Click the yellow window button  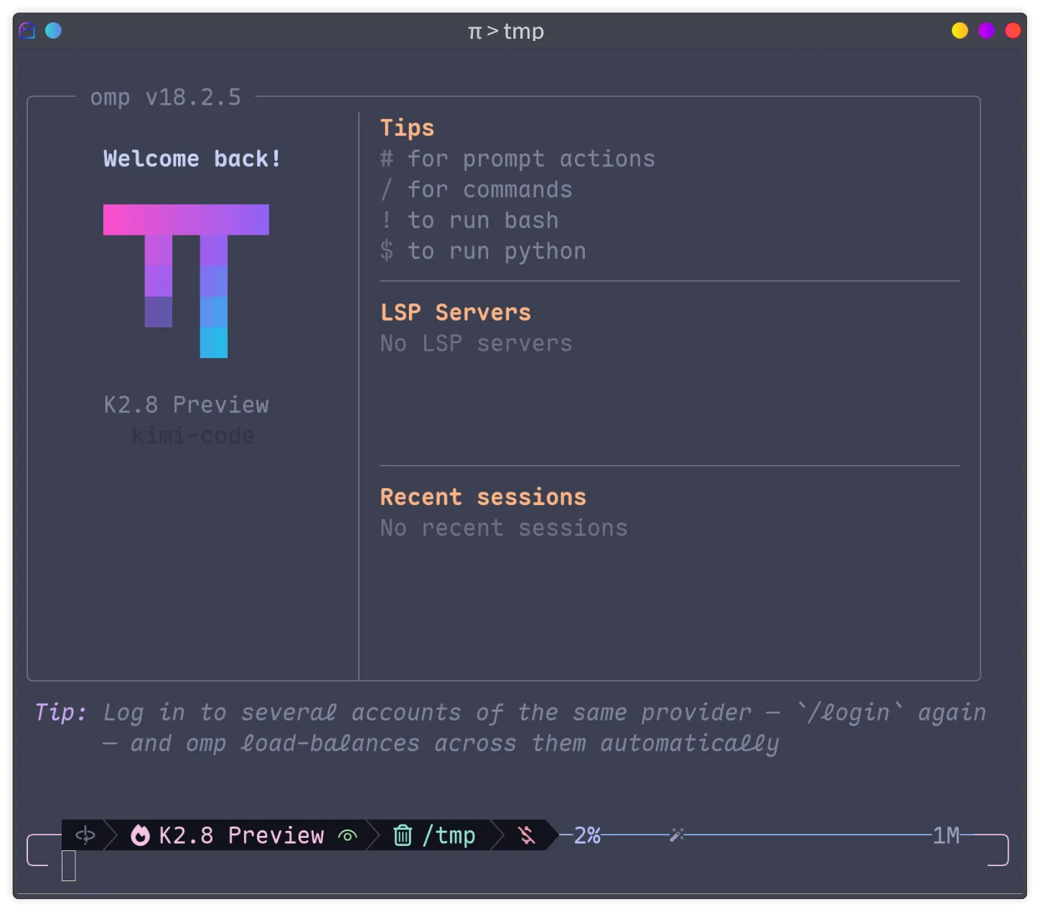tap(960, 31)
